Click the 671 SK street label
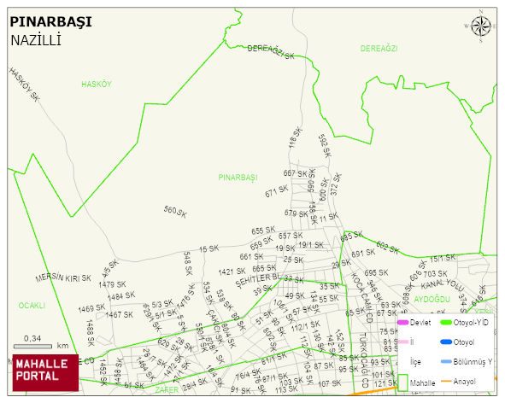This screenshot has width=505, height=403. pyautogui.click(x=277, y=191)
